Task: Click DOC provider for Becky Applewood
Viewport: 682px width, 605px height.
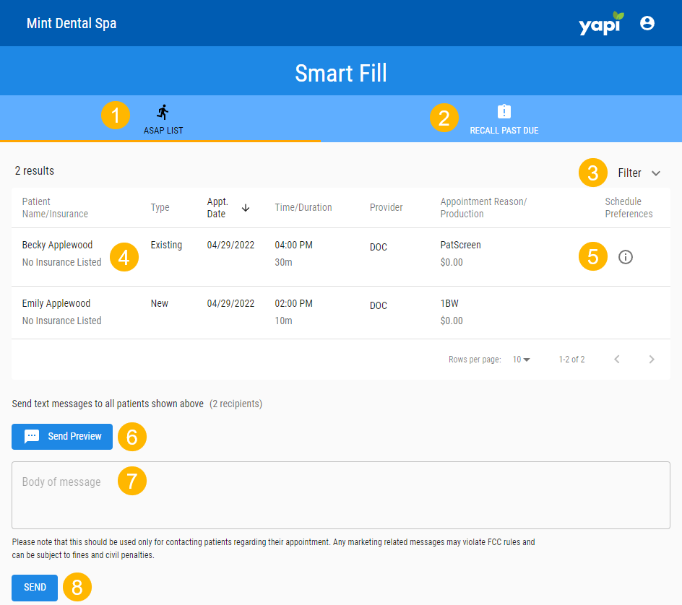Action: tap(379, 247)
